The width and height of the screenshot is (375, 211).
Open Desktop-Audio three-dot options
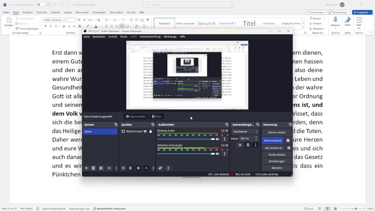click(x=225, y=139)
